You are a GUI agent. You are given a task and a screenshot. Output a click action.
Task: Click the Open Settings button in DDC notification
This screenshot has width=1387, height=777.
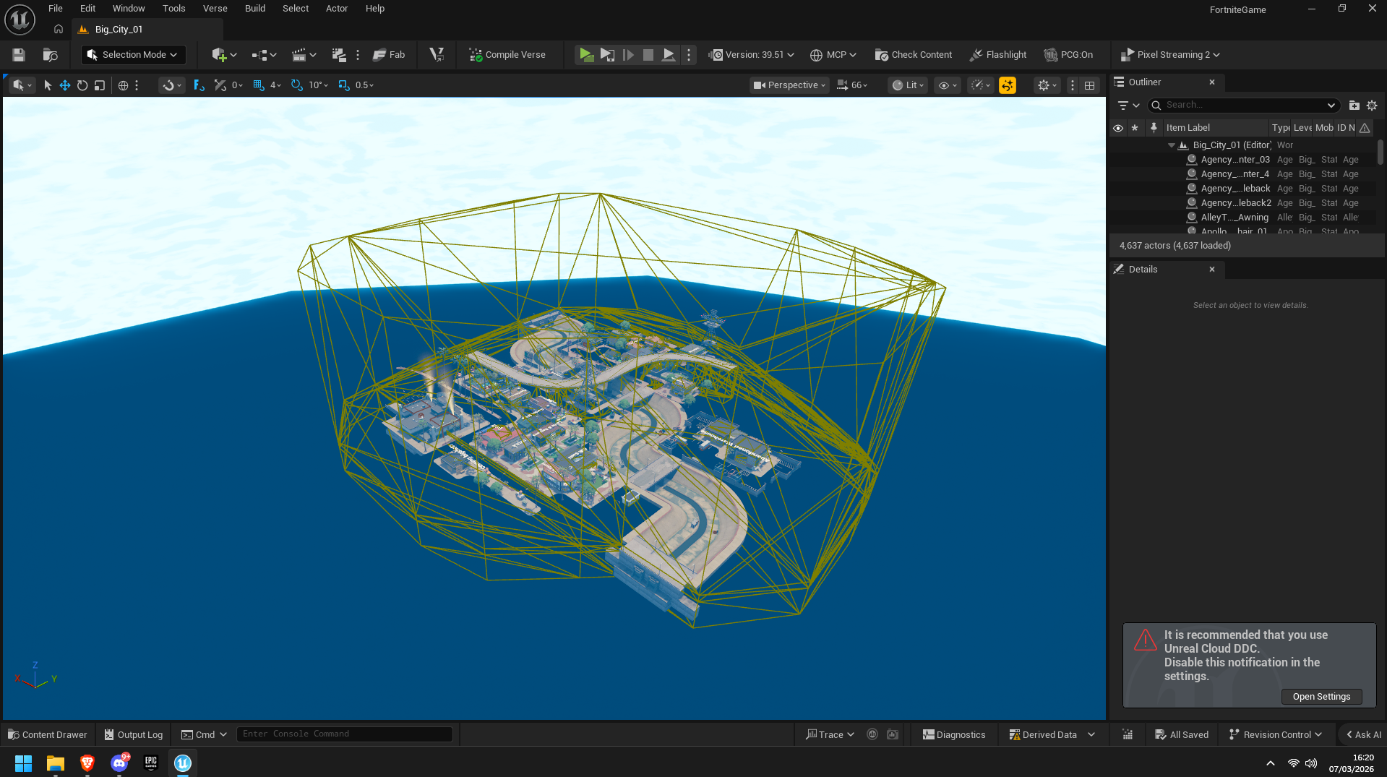coord(1321,696)
